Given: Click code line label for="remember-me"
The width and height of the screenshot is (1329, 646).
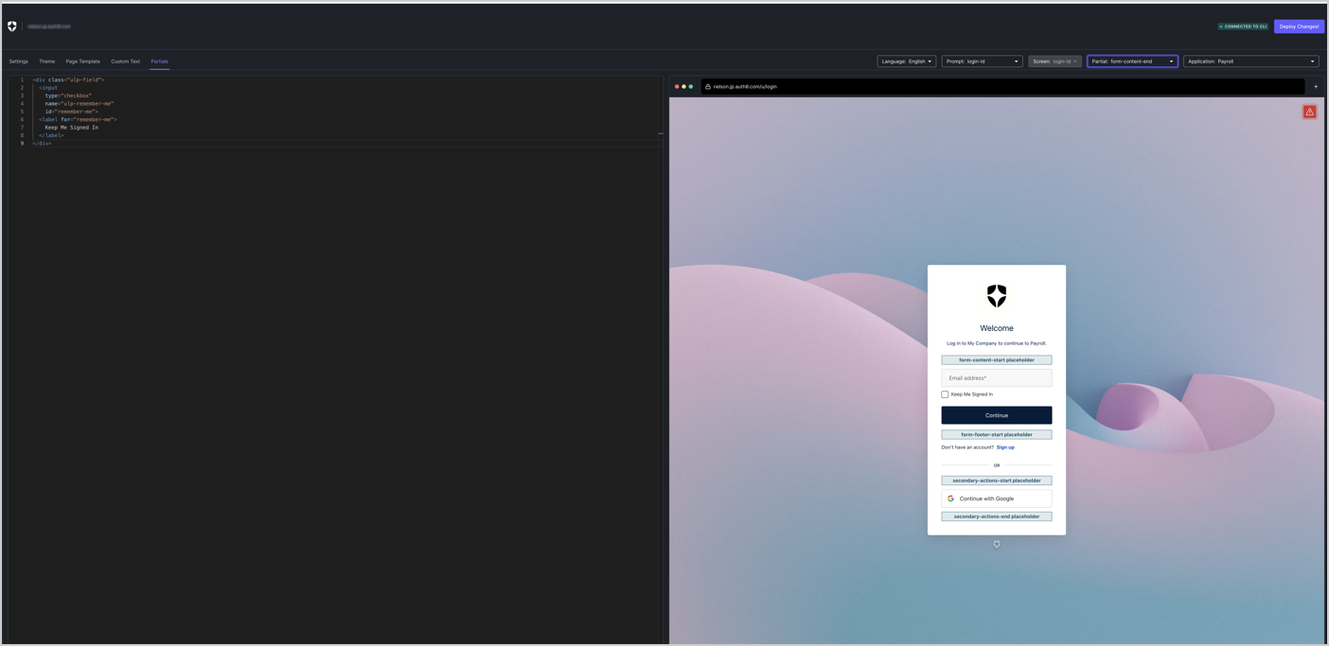Looking at the screenshot, I should pos(78,119).
